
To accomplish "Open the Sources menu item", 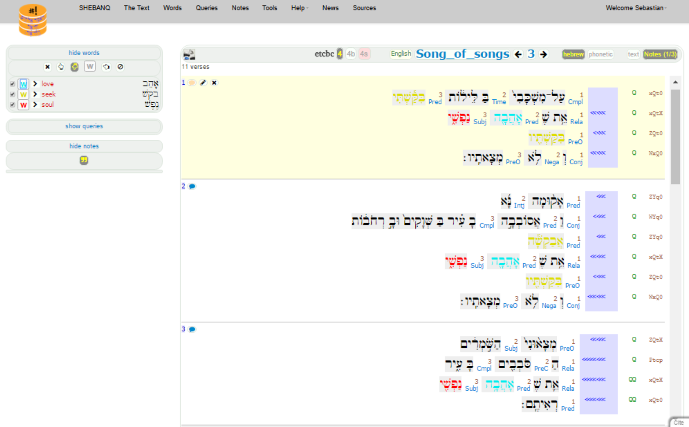I will pyautogui.click(x=364, y=8).
